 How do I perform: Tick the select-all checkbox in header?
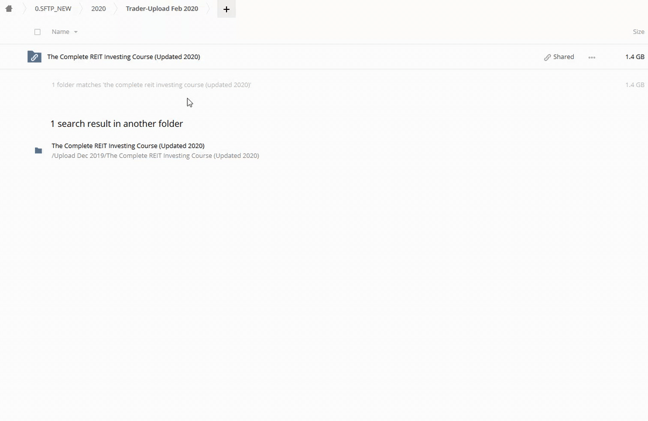pyautogui.click(x=37, y=32)
